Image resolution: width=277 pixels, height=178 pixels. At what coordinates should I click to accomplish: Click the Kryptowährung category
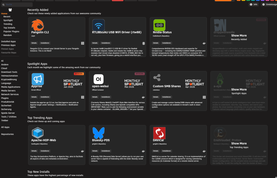click(x=9, y=79)
